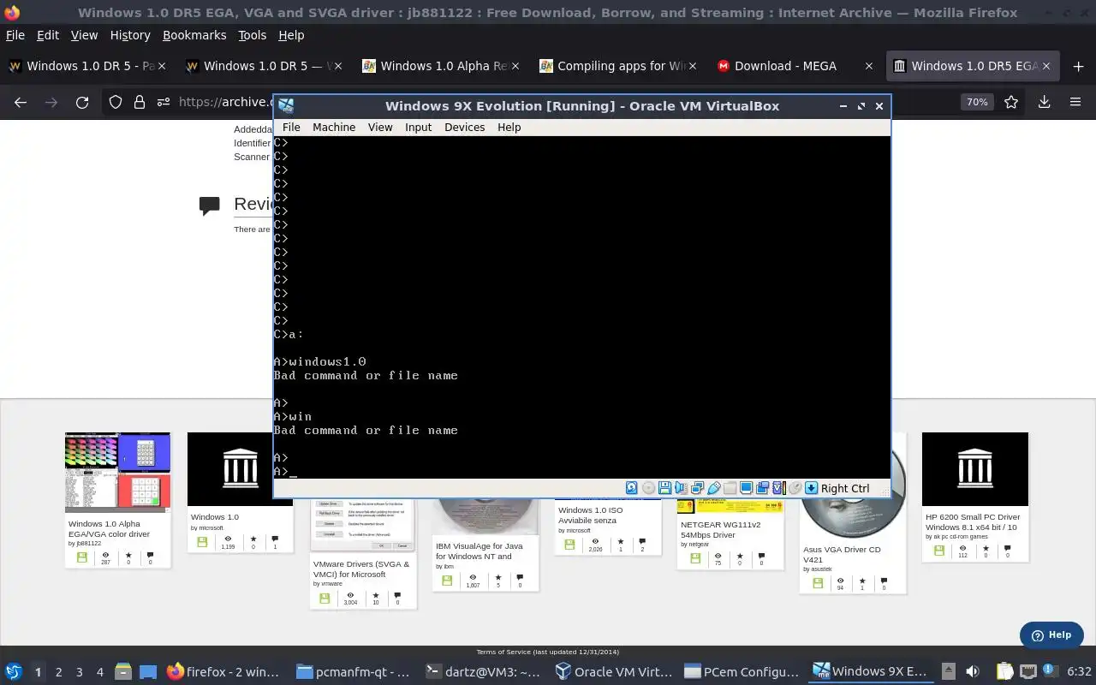Go back in Firefox
The width and height of the screenshot is (1096, 685).
[21, 102]
